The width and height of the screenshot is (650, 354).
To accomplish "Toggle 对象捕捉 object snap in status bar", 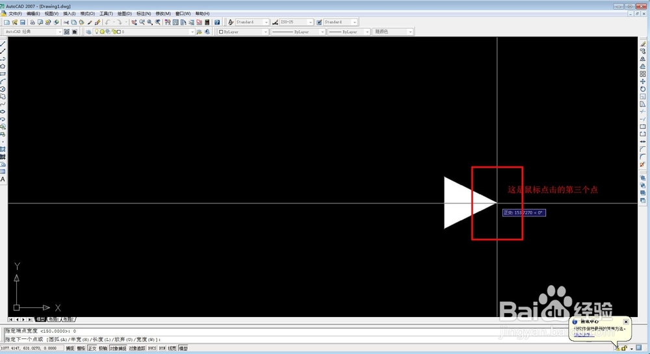I will [118, 348].
